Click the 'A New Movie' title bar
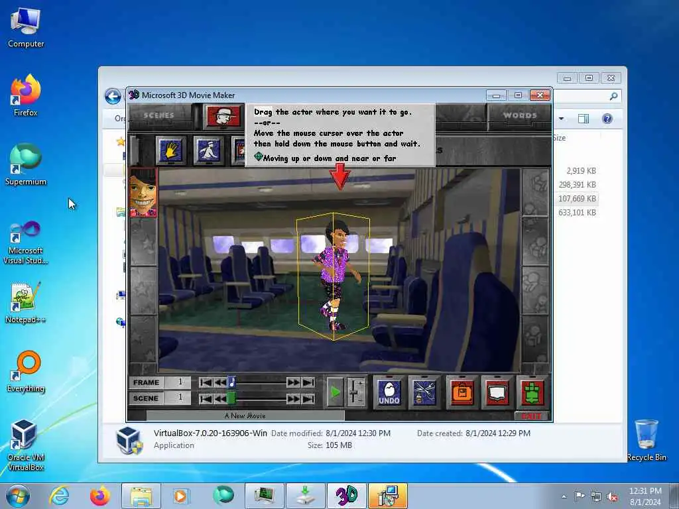The height and width of the screenshot is (509, 679). tap(245, 416)
